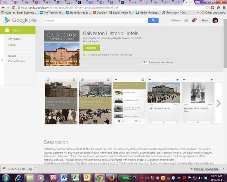Click the Share button

pyautogui.click(x=204, y=21)
